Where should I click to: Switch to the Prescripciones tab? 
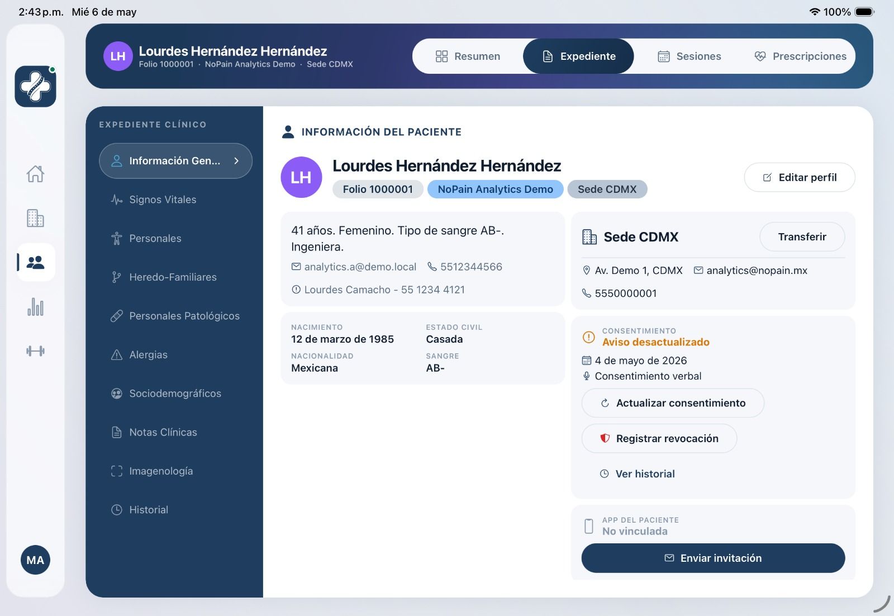tap(800, 56)
